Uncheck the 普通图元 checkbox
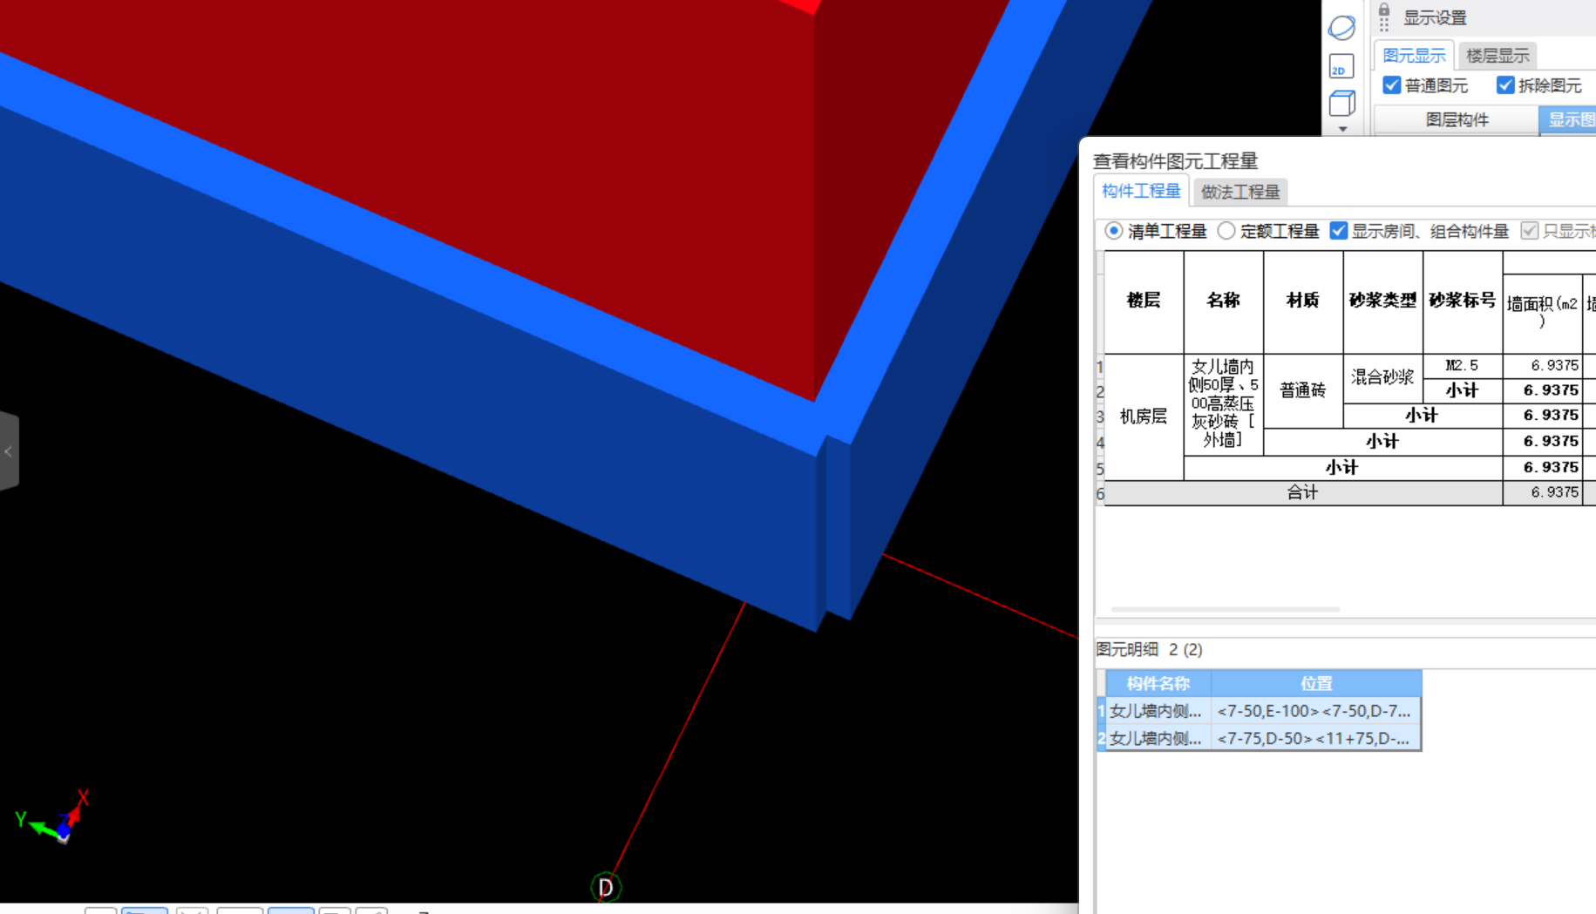The image size is (1596, 914). coord(1392,85)
